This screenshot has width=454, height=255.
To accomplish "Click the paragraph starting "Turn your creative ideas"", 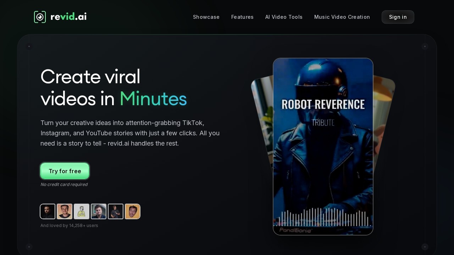I will click(130, 133).
